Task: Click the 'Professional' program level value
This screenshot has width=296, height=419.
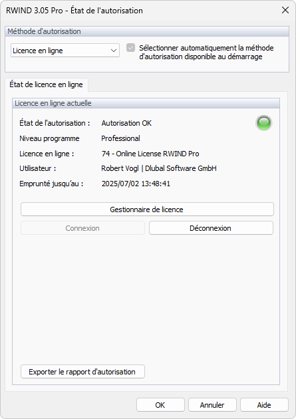Action: click(120, 138)
